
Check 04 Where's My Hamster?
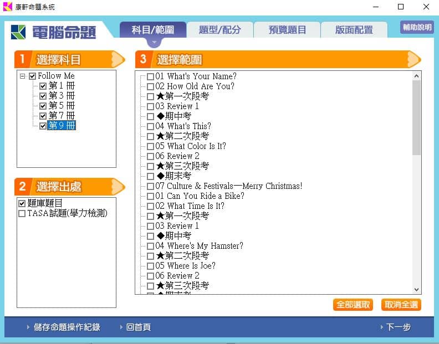150,246
